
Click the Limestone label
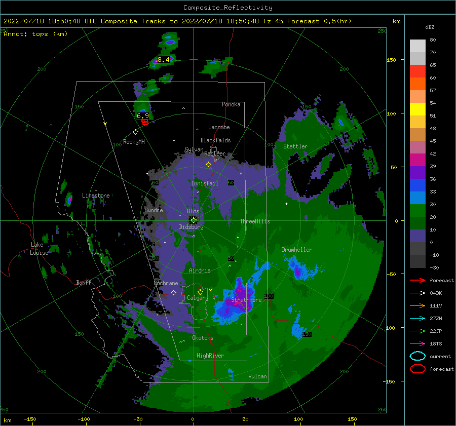(x=96, y=196)
